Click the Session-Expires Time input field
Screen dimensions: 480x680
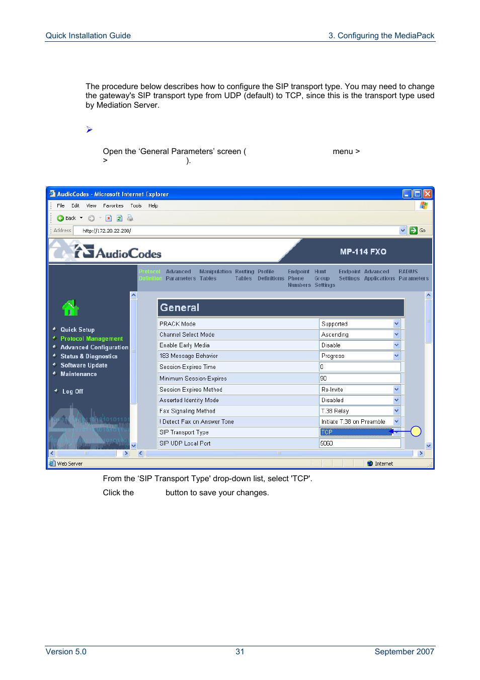(x=360, y=367)
